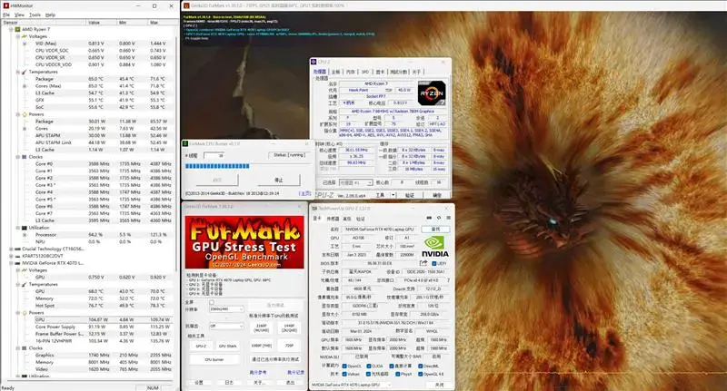Open the GPU-Z hamburger menu icon
This screenshot has height=391, width=727.
coord(448,218)
